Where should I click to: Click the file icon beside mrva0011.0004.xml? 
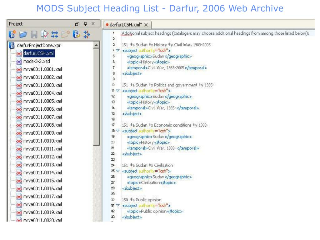(19, 93)
